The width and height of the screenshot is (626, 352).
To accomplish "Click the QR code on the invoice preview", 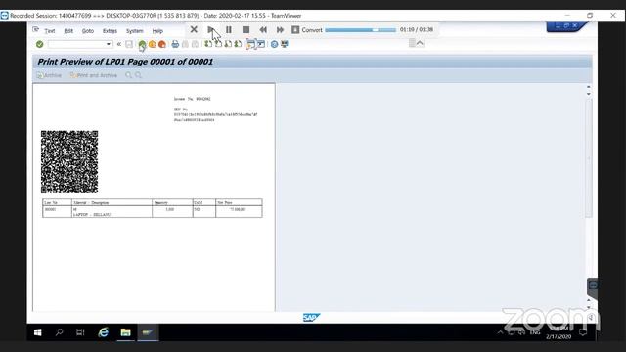I will tap(69, 161).
